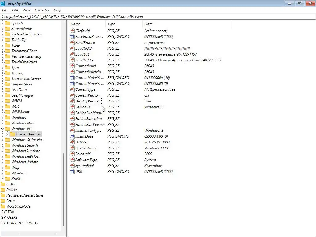Viewport: 316px width, 237px height.
Task: Click the DWORD icon beside BaseBuildRevision
Action: click(x=72, y=36)
